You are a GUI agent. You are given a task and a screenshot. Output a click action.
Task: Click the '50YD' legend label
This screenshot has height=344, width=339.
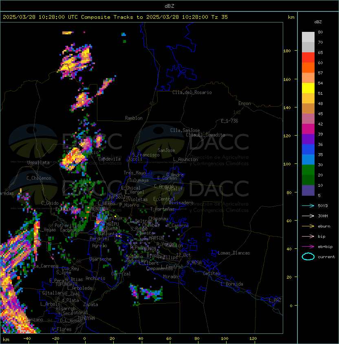tap(323, 206)
